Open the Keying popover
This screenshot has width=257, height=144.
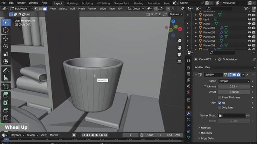click(x=32, y=135)
